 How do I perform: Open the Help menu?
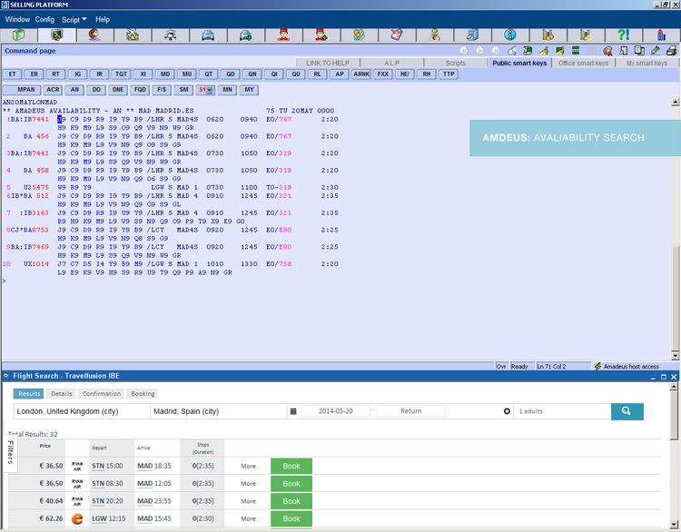coord(103,20)
